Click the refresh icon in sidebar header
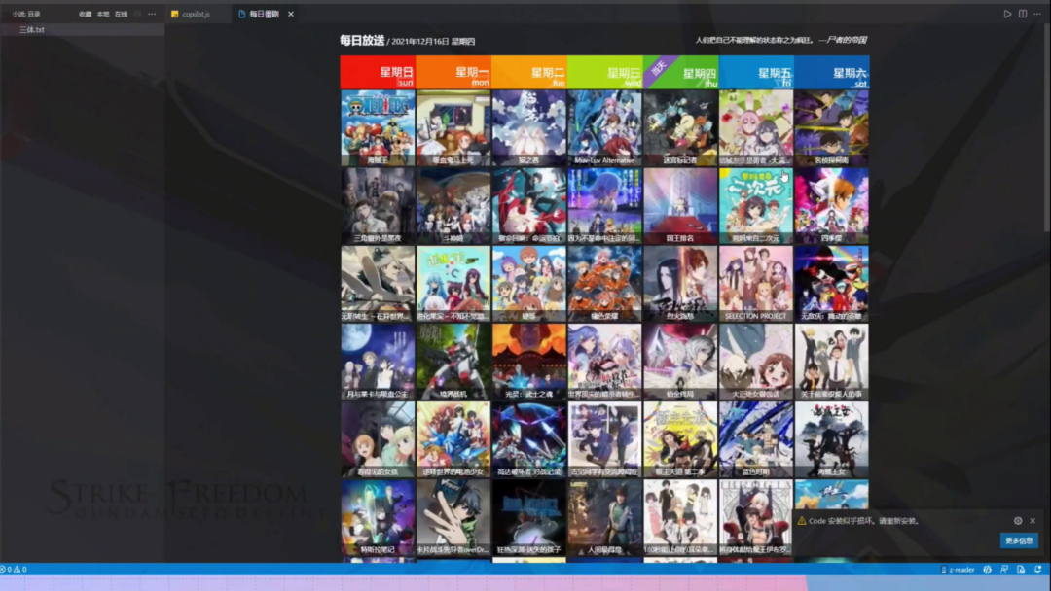 click(x=137, y=14)
